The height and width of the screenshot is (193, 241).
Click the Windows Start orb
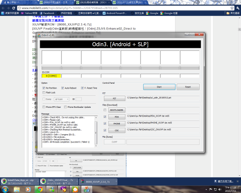(5, 189)
